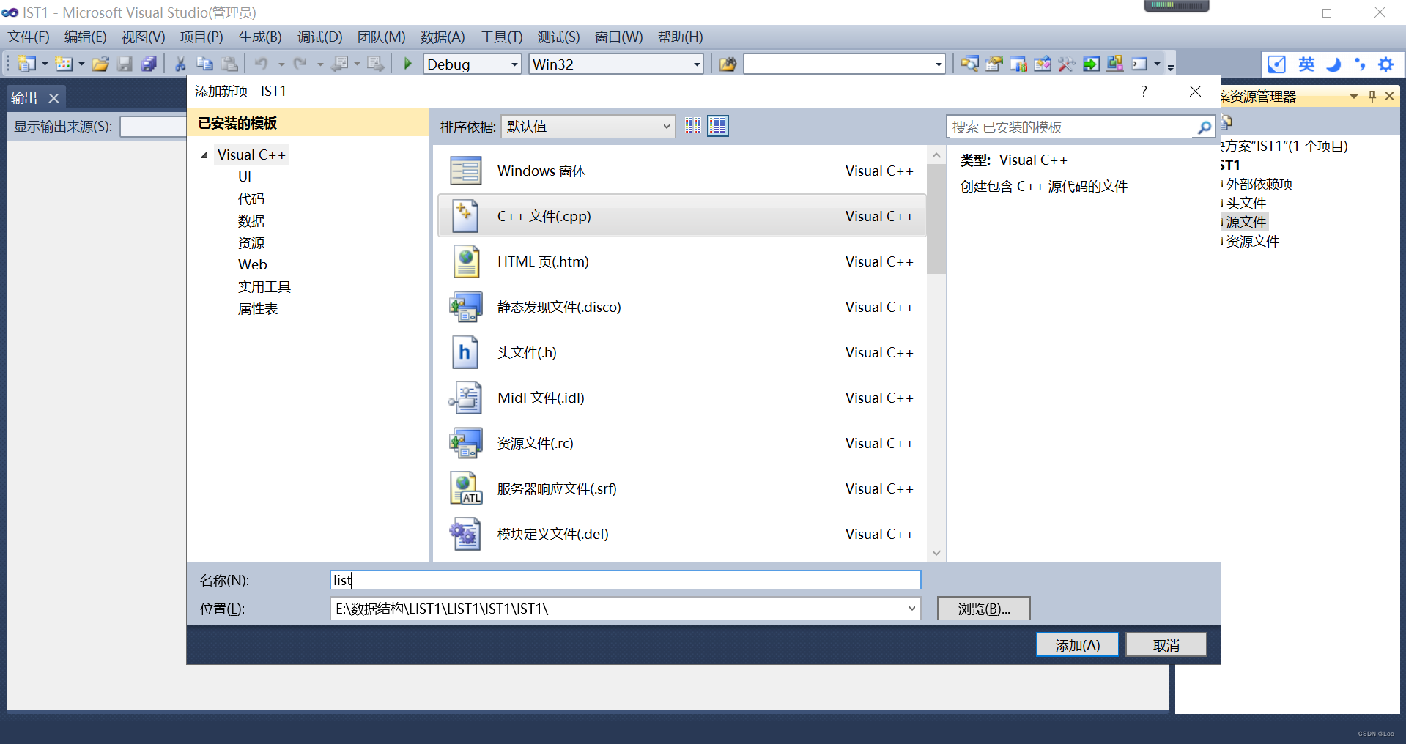The height and width of the screenshot is (744, 1406).
Task: Click the Cut scissors icon
Action: 180,64
